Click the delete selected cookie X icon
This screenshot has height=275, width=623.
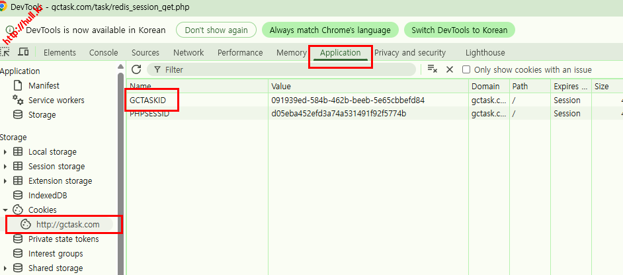tap(450, 69)
